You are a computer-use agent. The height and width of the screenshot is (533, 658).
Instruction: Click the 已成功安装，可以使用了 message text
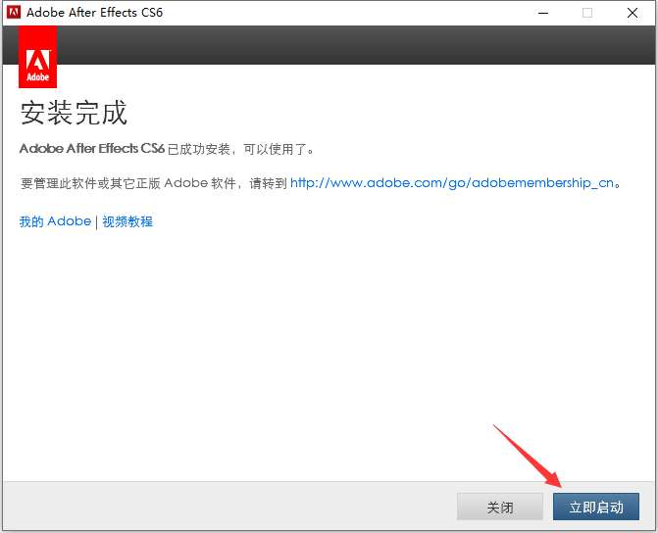tap(241, 149)
